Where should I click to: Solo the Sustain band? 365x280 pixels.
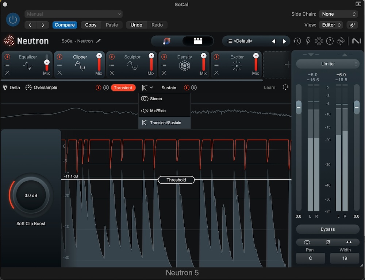tap(194, 87)
